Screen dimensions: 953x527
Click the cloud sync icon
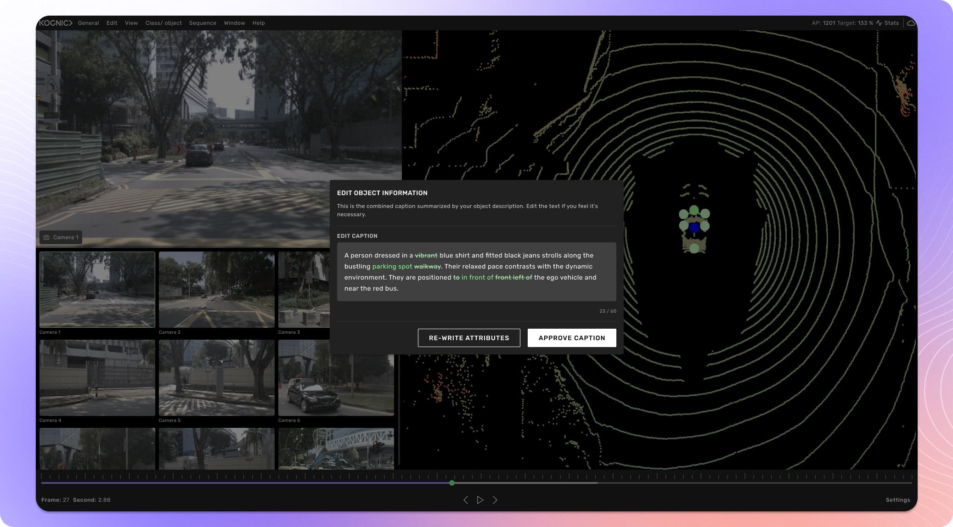click(911, 23)
